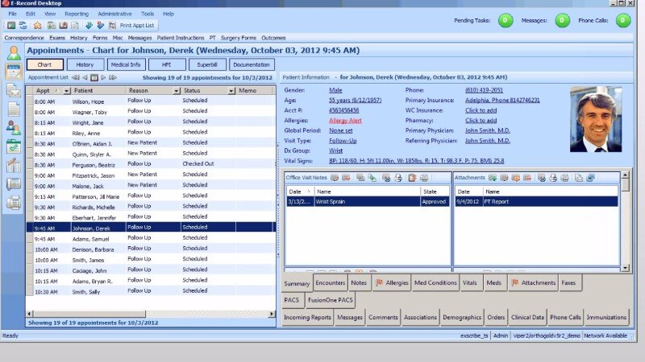Image resolution: width=645 pixels, height=362 pixels.
Task: Open the Status column filter dropdown
Action: tap(231, 91)
